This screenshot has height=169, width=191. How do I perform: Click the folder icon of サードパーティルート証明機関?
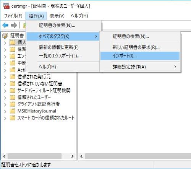click(x=13, y=91)
